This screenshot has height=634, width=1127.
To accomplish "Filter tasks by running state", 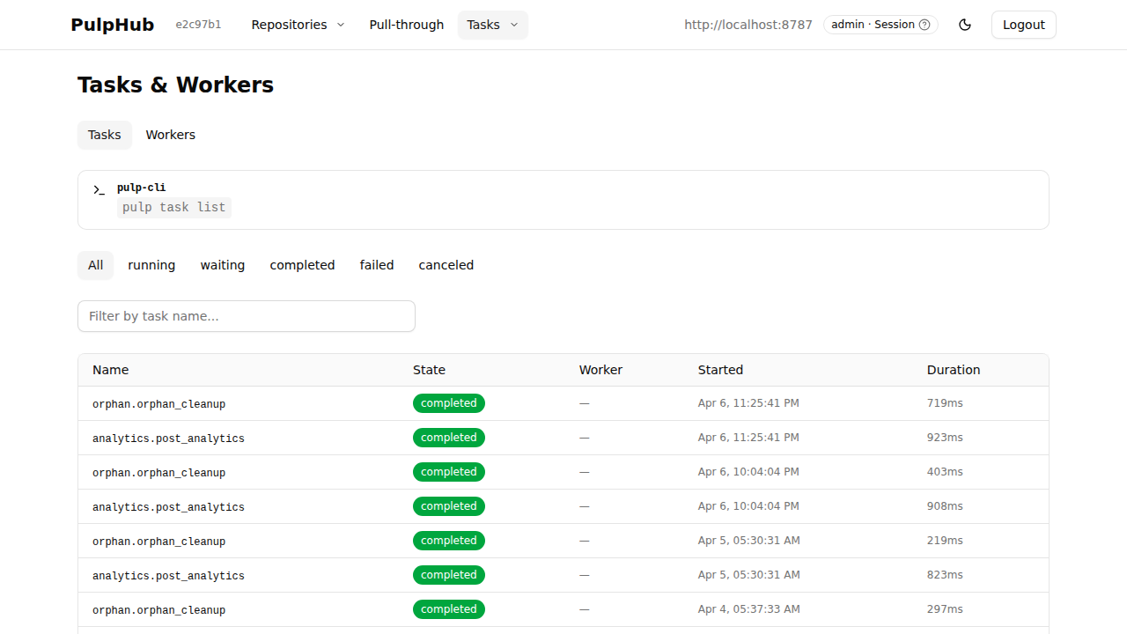I will pyautogui.click(x=151, y=265).
